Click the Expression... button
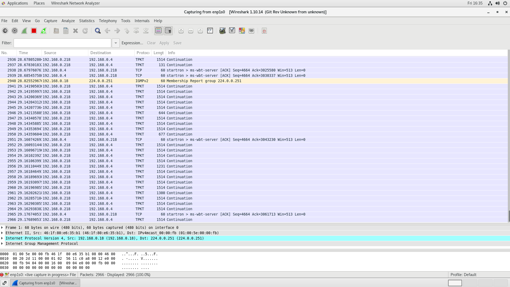Image resolution: width=510 pixels, height=287 pixels. [132, 43]
